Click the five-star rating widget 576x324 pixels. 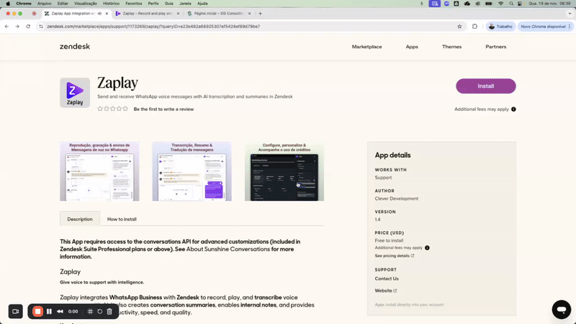coord(113,109)
